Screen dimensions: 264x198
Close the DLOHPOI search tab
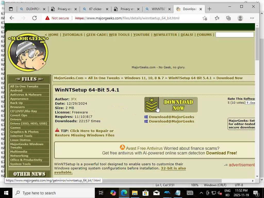click(x=44, y=9)
